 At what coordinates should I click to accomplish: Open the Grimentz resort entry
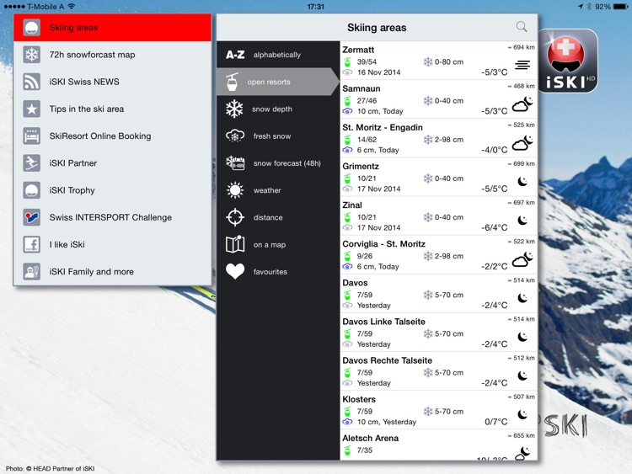(438, 177)
